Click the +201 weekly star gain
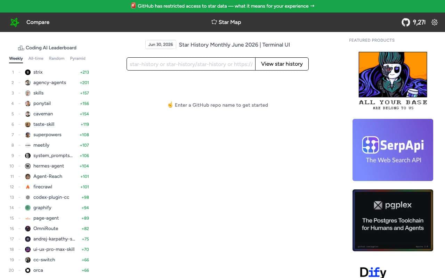Screen dimensions: 445x278 (x=84, y=83)
